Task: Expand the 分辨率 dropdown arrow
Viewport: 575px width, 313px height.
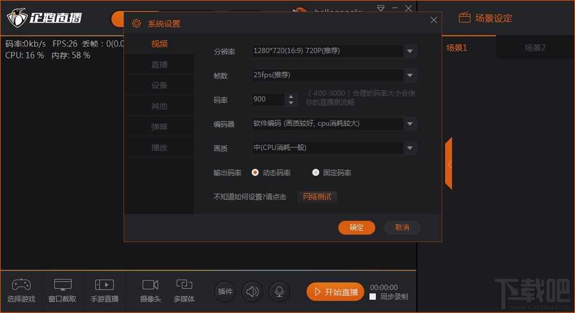Action: 410,51
